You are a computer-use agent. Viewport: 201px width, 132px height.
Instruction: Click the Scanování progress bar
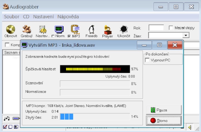[95, 84]
